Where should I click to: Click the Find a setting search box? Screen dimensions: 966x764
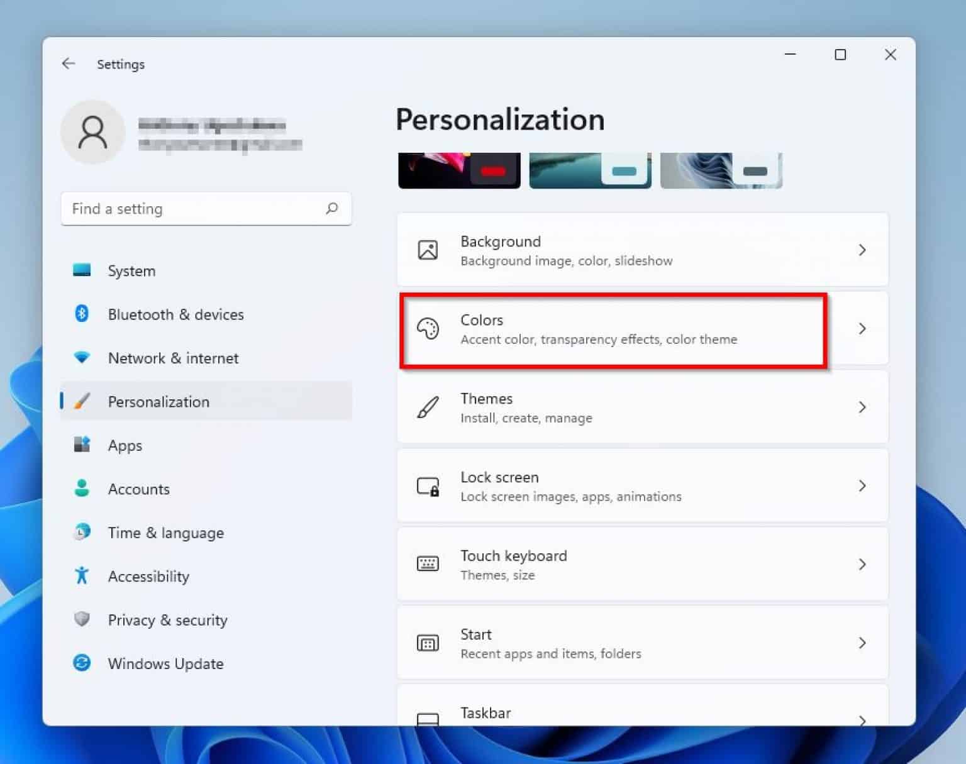pos(206,209)
